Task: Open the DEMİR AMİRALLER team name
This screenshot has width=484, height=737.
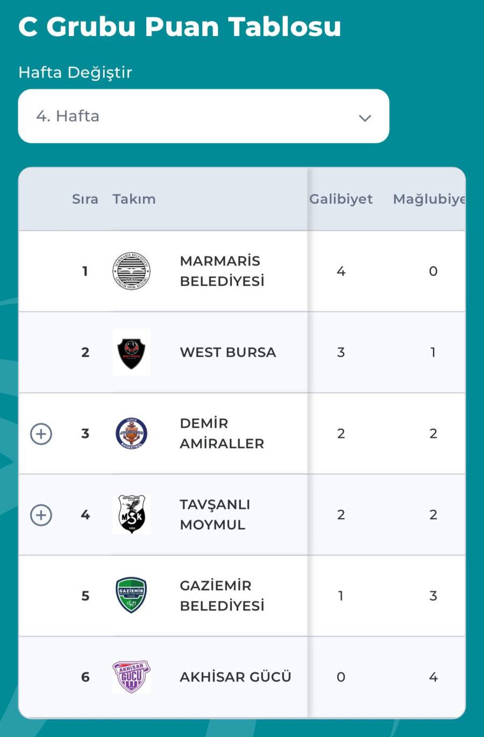Action: pos(222,434)
